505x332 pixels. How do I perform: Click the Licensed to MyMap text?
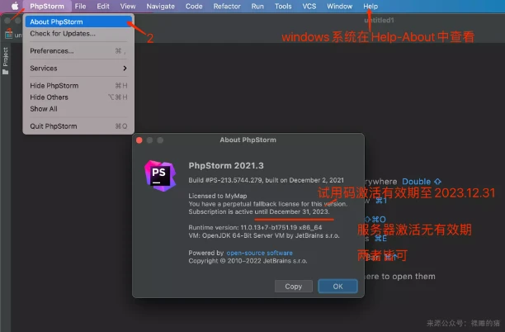pyautogui.click(x=218, y=196)
